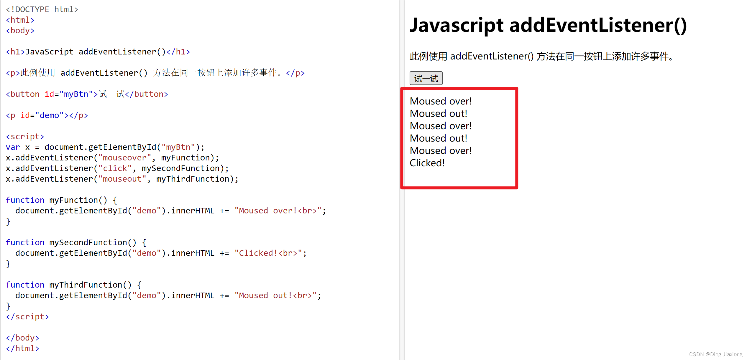Click the closing </script> tag line

[27, 317]
